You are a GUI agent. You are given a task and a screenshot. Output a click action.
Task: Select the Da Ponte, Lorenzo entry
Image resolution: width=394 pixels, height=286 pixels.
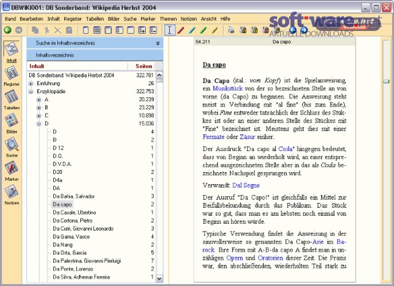[73, 269]
